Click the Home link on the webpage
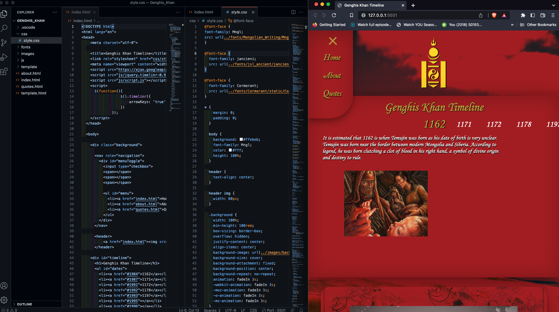This screenshot has height=312, width=559. point(332,58)
